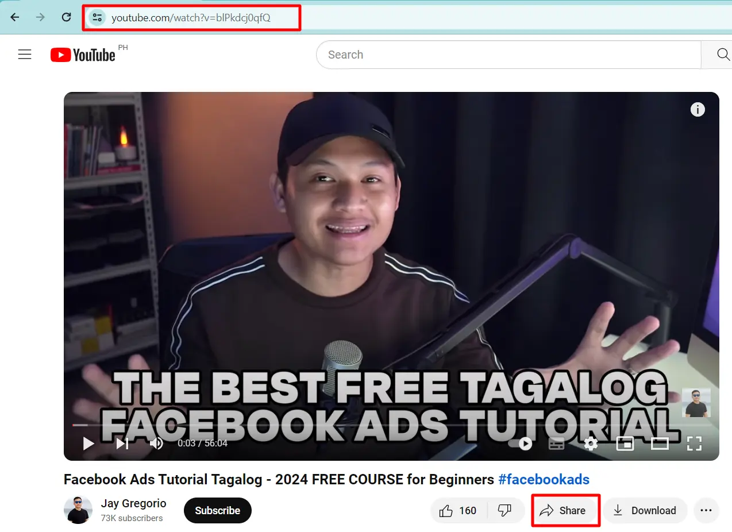Enable theater mode
This screenshot has height=532, width=732.
(x=660, y=444)
